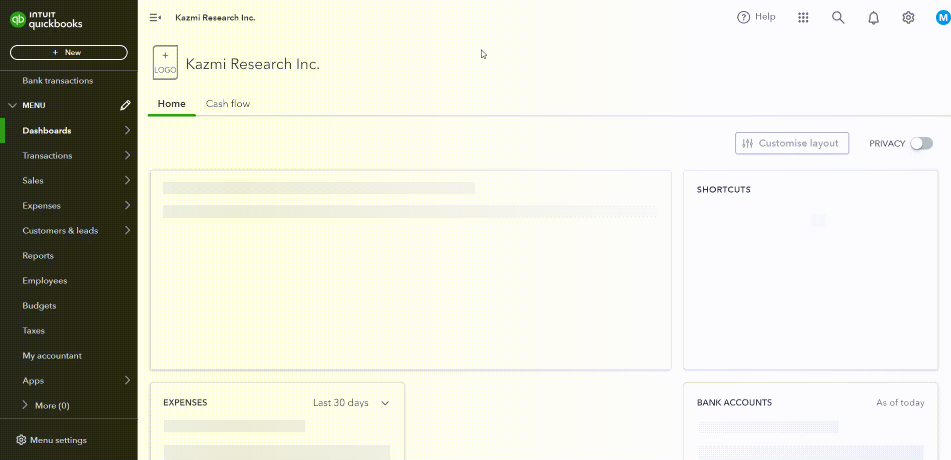Expand the Apps submenu arrow
The width and height of the screenshot is (951, 460).
pyautogui.click(x=128, y=380)
